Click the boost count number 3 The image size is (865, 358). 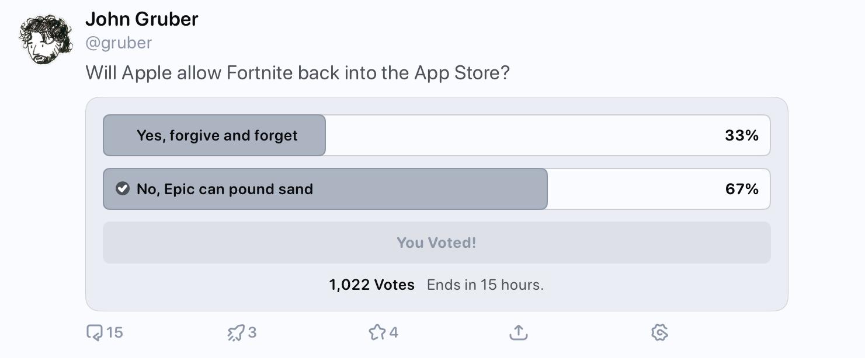coord(252,332)
